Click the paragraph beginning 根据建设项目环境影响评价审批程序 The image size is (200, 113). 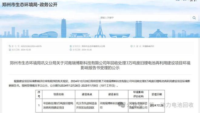coord(99,83)
